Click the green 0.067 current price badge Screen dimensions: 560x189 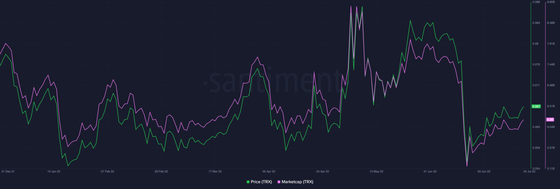[x=536, y=106]
